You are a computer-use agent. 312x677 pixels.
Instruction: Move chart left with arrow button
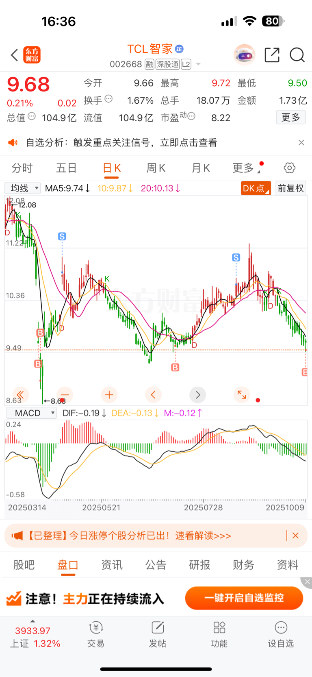coord(153,395)
